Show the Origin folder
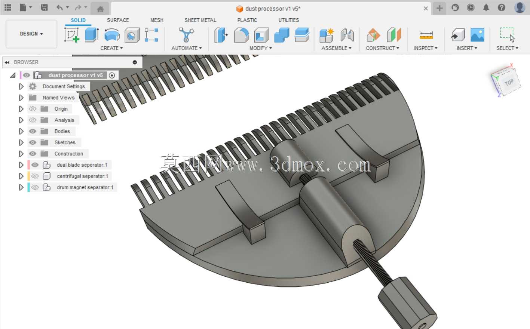Viewport: 530px width, 329px height. coord(33,109)
